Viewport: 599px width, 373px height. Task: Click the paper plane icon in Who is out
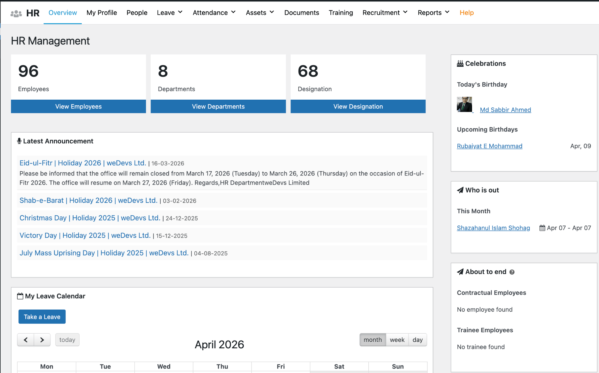460,190
